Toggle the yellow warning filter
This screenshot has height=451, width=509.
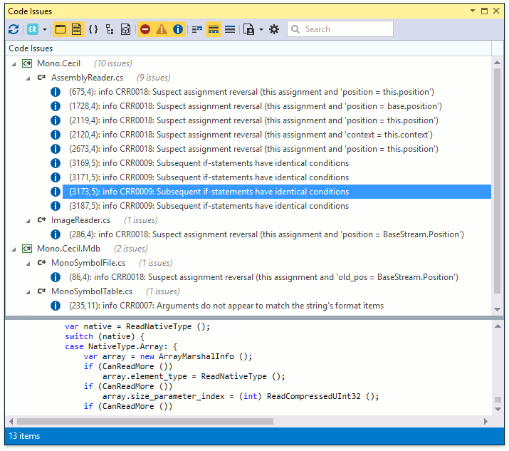[162, 29]
